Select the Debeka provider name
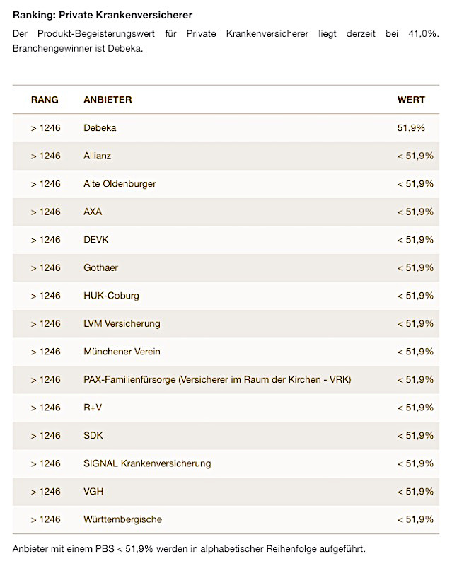Image resolution: width=452 pixels, height=566 pixels. pyautogui.click(x=100, y=128)
